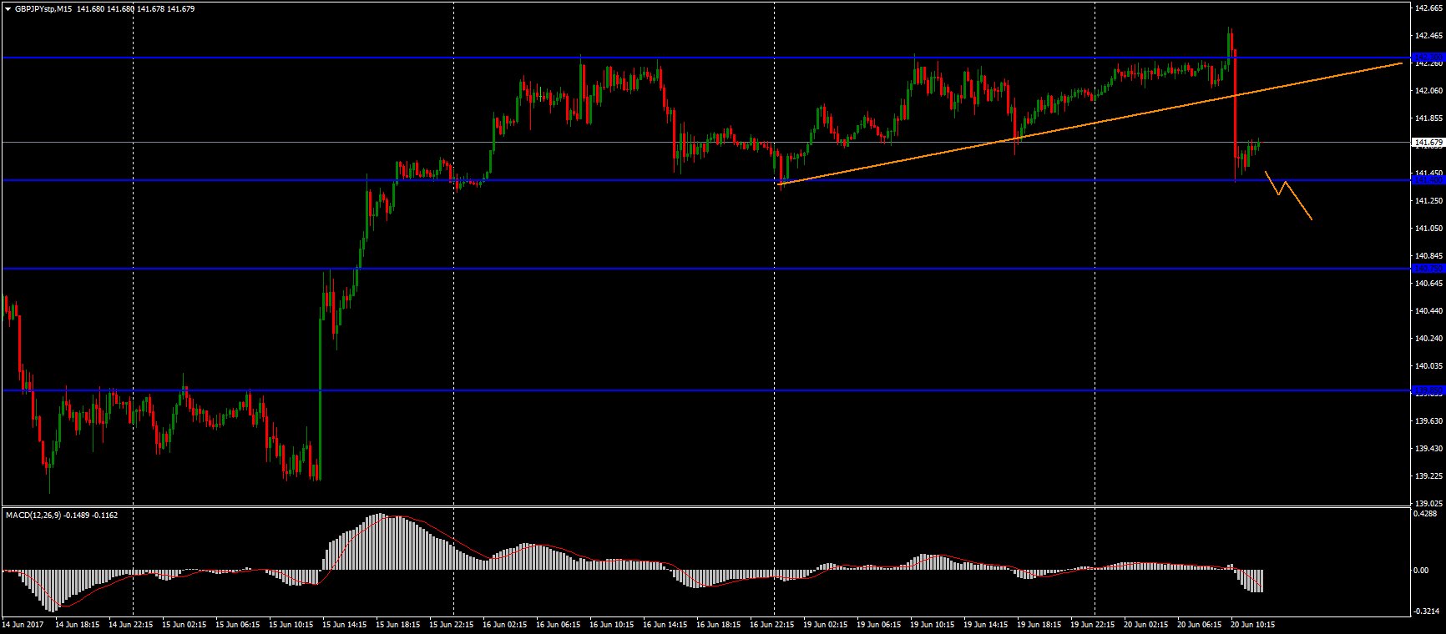Click the 16 Jun 06:15 time label
Viewport: 1446px width, 634px height.
point(559,624)
